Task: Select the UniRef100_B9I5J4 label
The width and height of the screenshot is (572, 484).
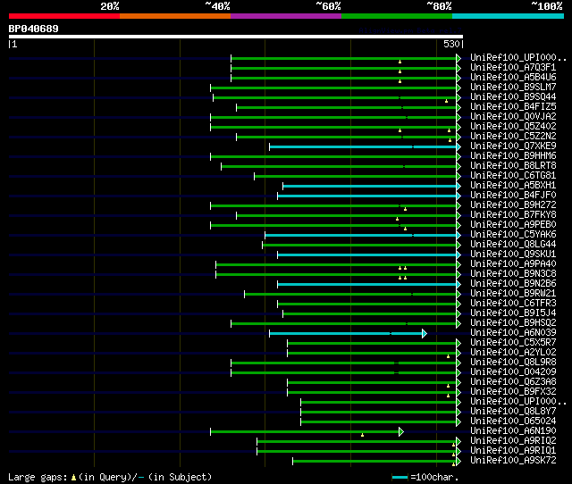Action: 513,313
